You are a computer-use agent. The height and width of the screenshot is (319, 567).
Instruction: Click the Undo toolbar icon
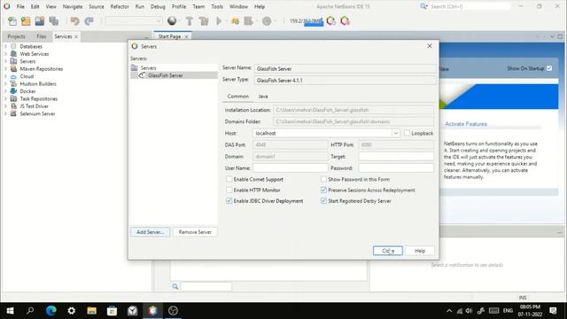[74, 21]
